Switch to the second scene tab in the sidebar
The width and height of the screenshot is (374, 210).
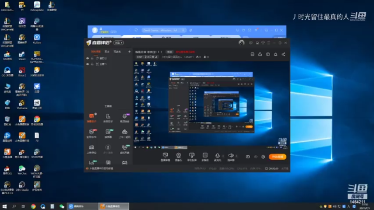[x=107, y=51]
